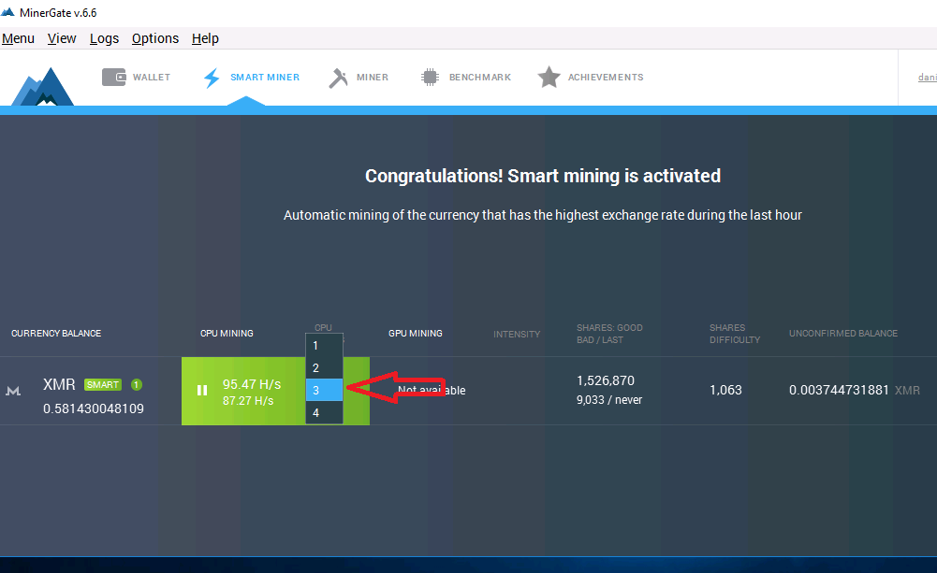
Task: Click the Intensity column header
Action: tap(517, 335)
